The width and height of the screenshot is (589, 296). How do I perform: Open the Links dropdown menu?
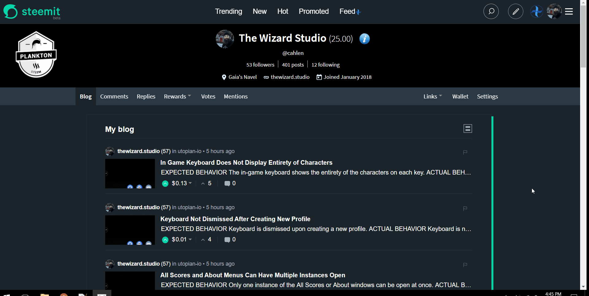pos(433,97)
